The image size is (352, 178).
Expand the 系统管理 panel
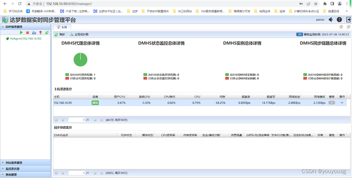[x=25, y=174]
